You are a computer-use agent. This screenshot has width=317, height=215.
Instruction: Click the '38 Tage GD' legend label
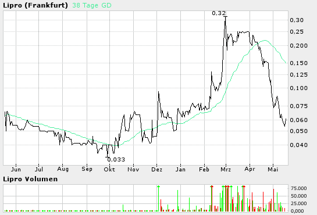point(92,5)
